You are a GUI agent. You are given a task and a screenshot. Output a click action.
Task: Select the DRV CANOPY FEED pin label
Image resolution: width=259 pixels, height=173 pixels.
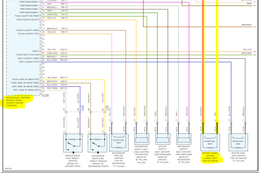pyautogui.click(x=28, y=58)
